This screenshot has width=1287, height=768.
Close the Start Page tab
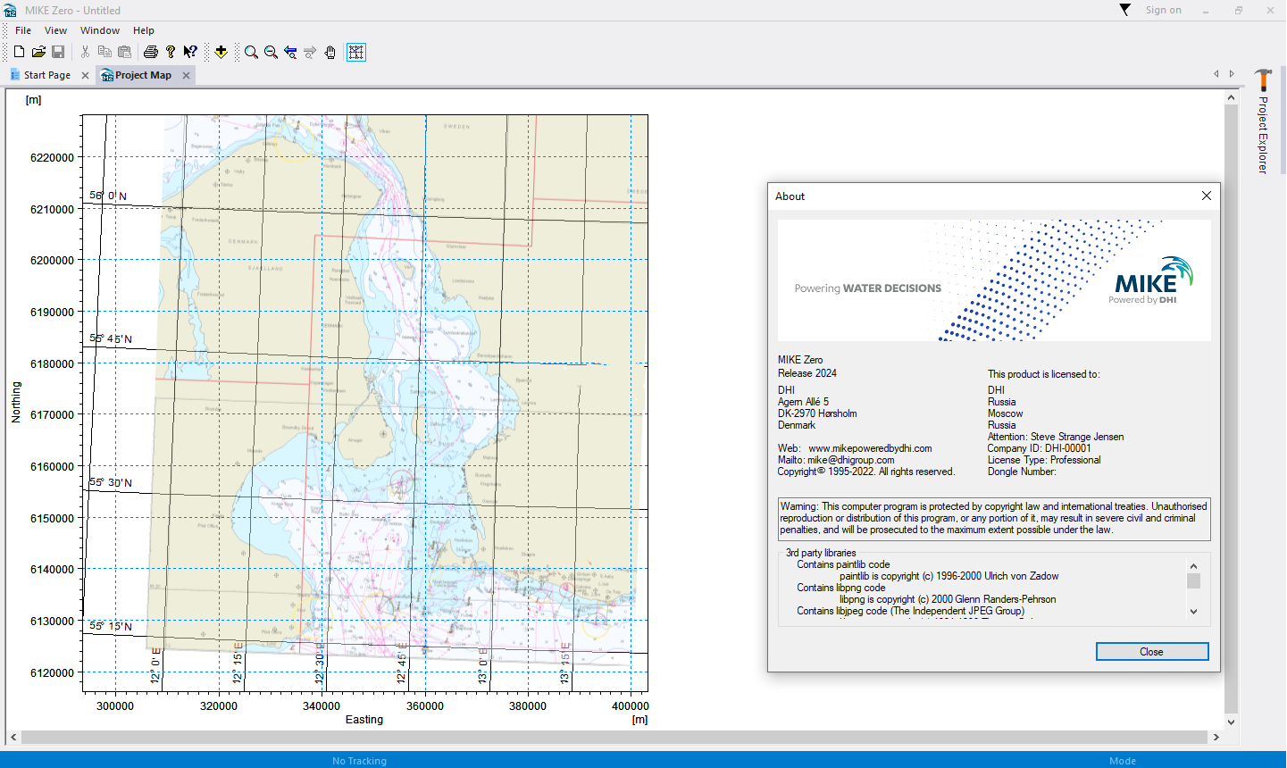pyautogui.click(x=85, y=76)
